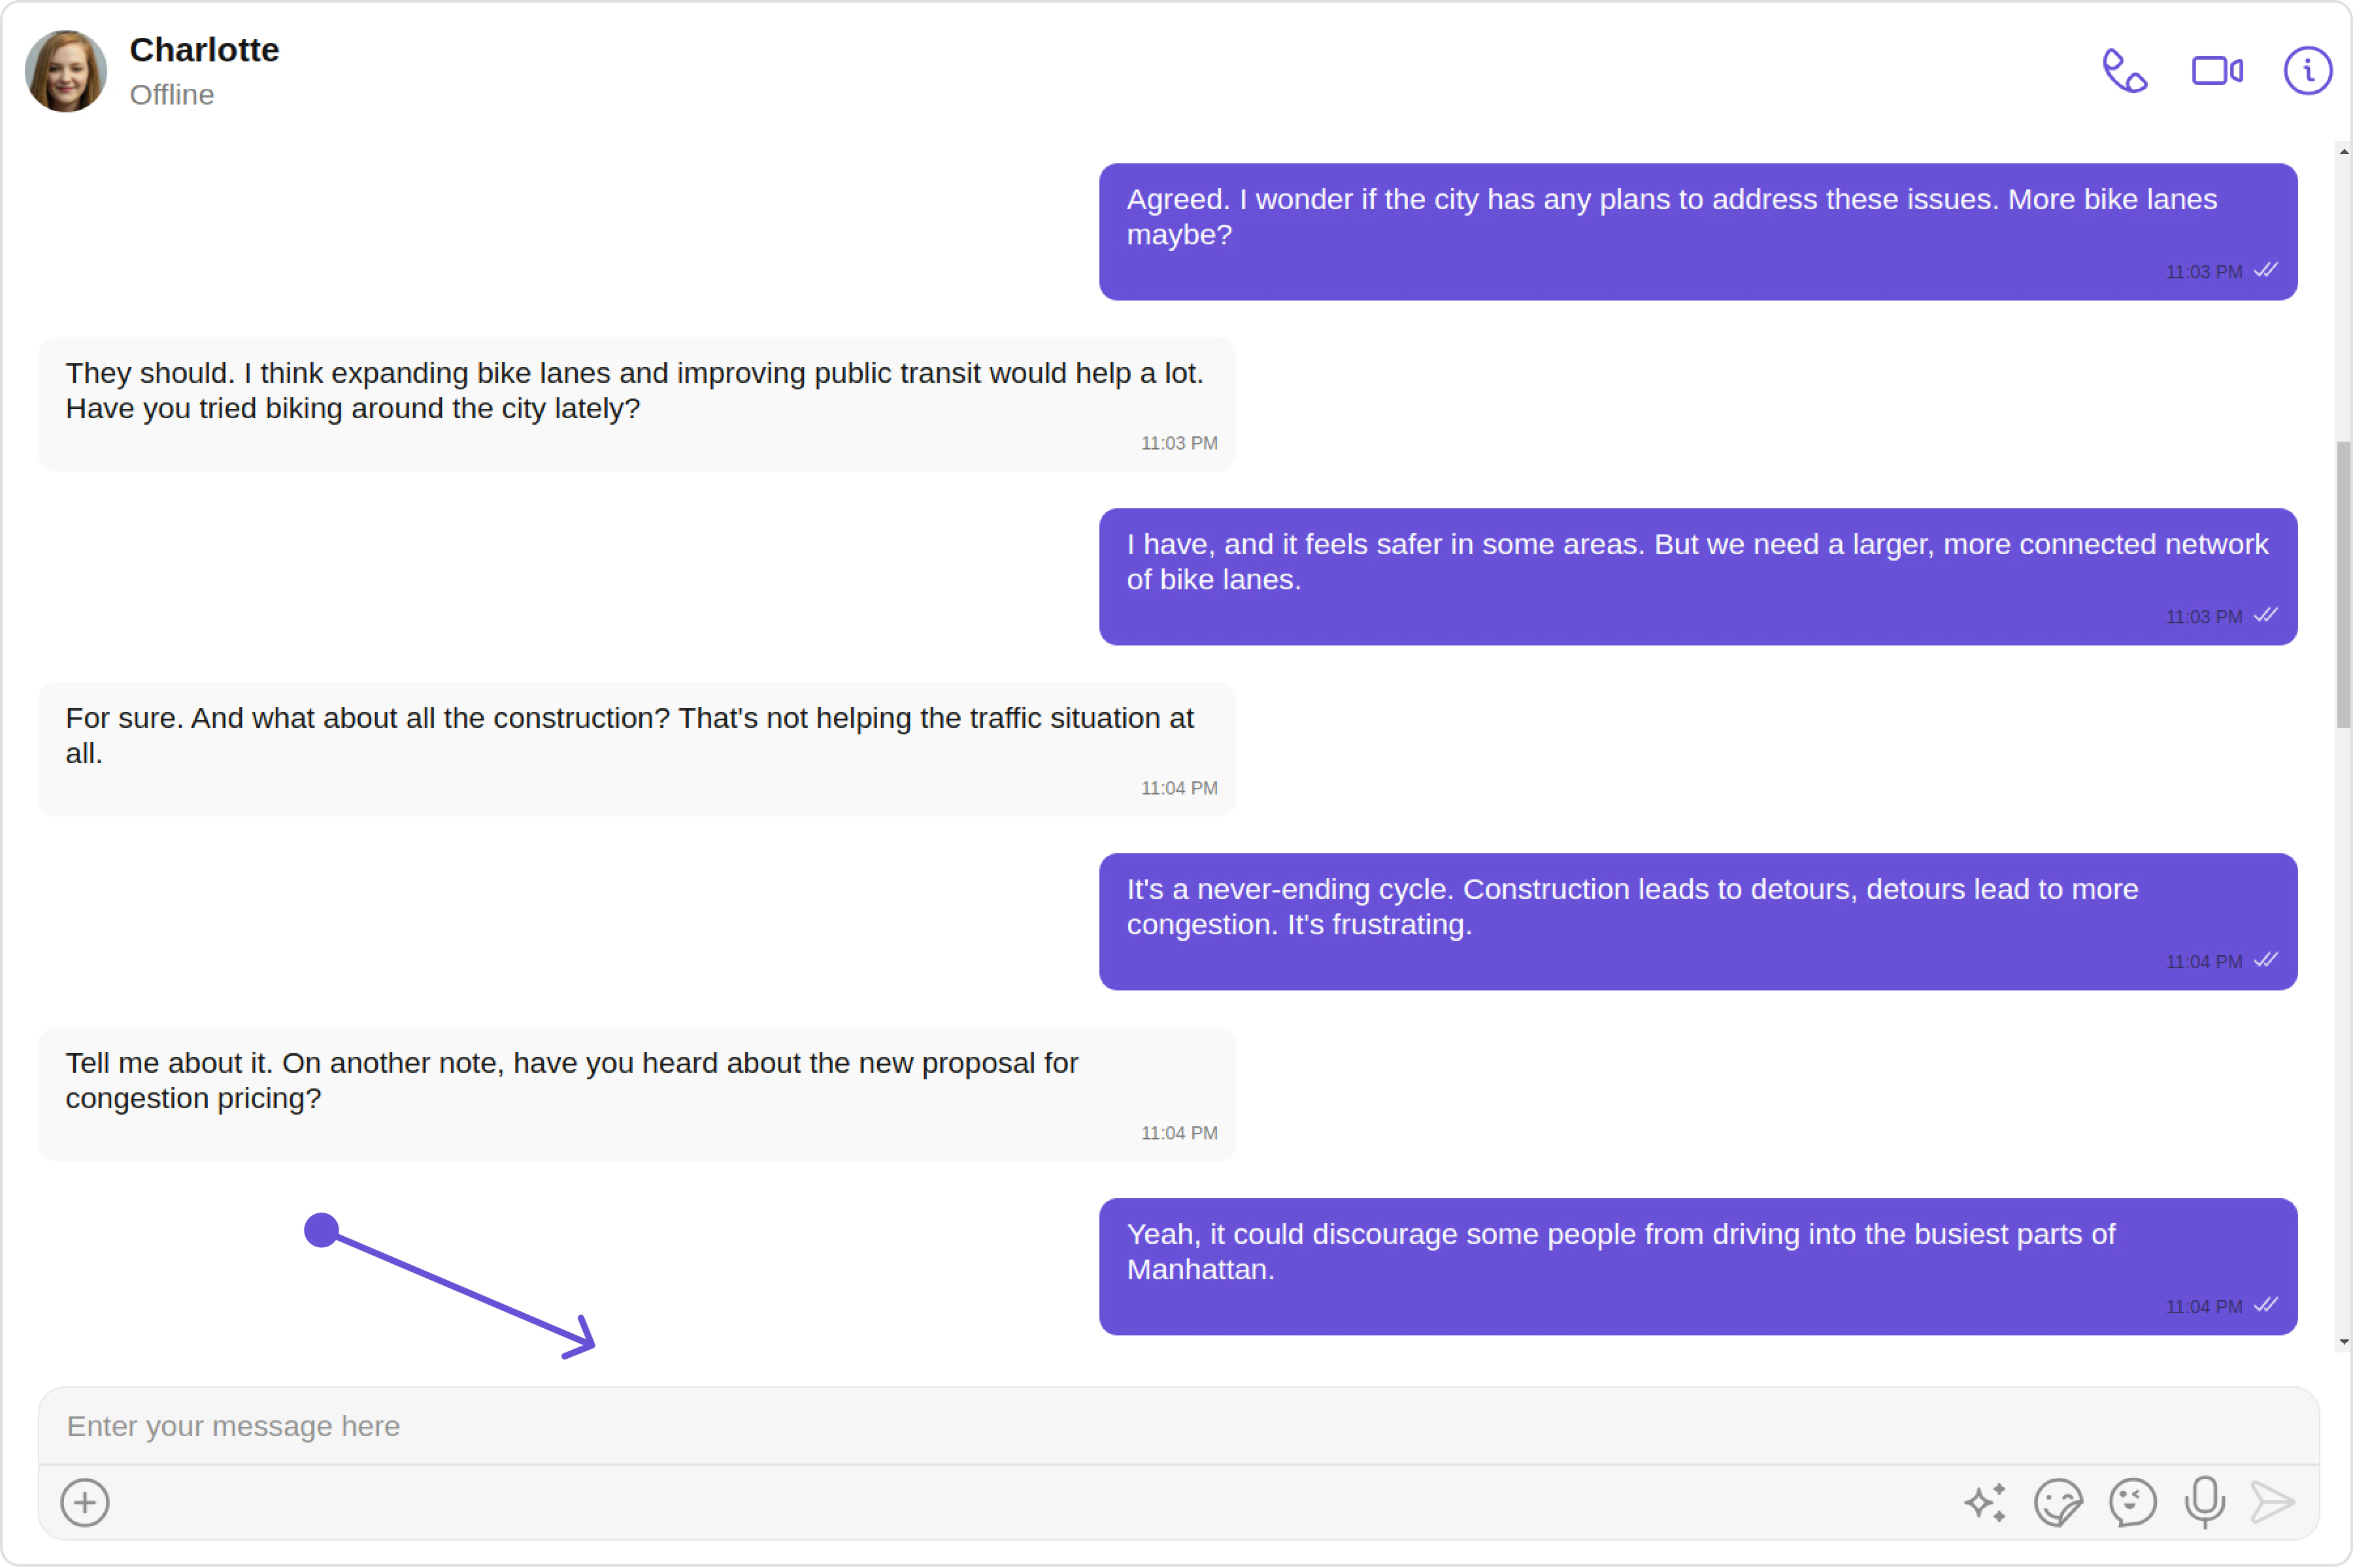
Task: Click Charlotte's name in the header
Action: 204,50
